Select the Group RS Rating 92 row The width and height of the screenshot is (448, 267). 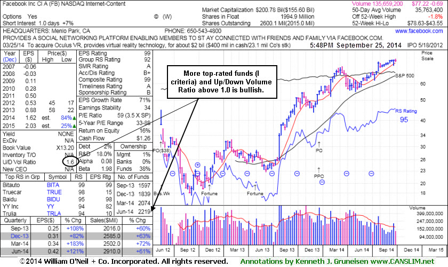[x=115, y=59]
